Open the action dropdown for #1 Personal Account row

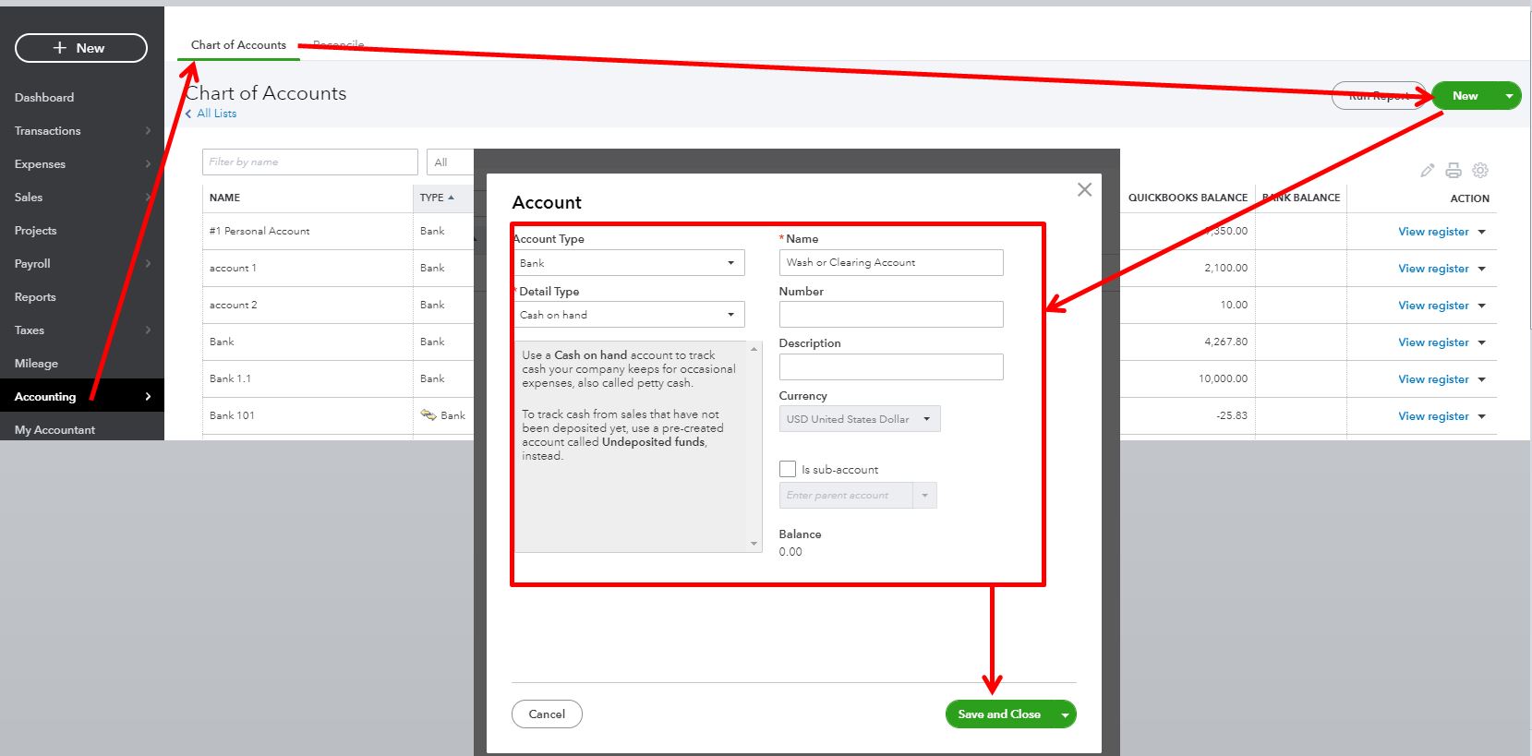[1482, 232]
